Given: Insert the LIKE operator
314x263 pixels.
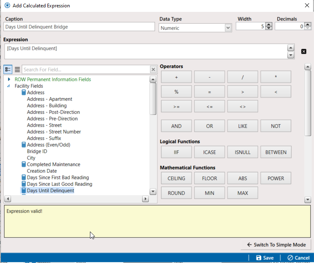Looking at the screenshot, I should click(x=242, y=126).
